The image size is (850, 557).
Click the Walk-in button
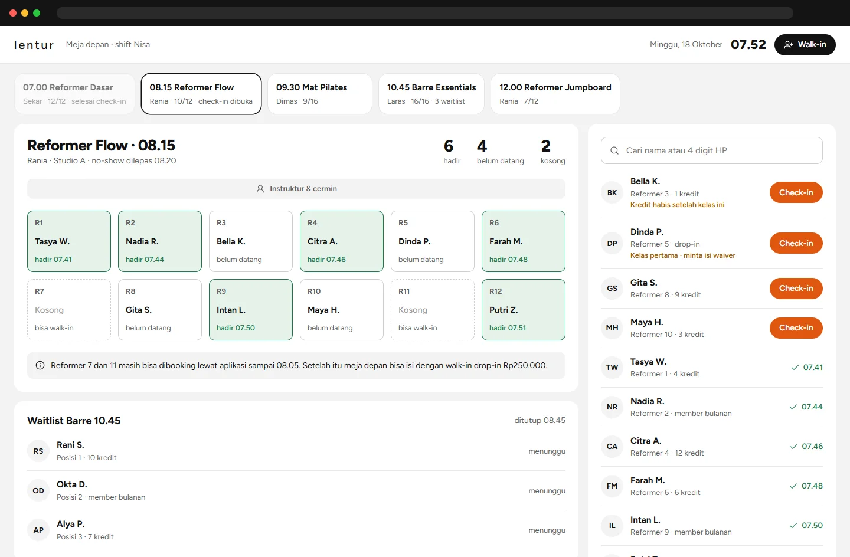(805, 45)
